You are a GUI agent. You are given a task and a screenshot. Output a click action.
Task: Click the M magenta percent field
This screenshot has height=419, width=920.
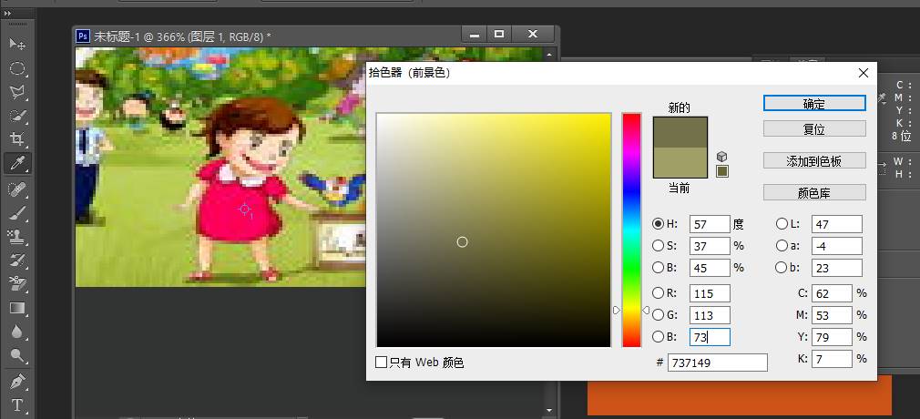point(832,315)
